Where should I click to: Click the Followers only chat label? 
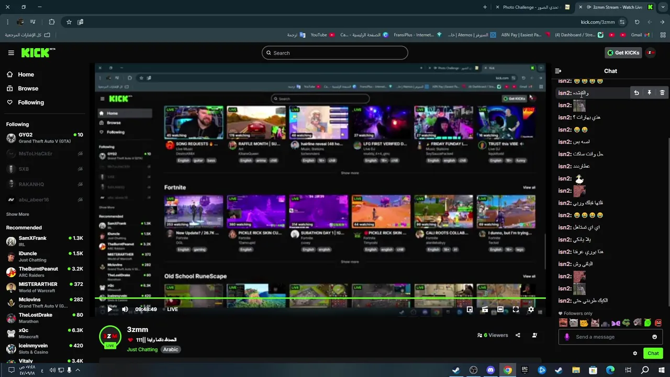pos(575,314)
